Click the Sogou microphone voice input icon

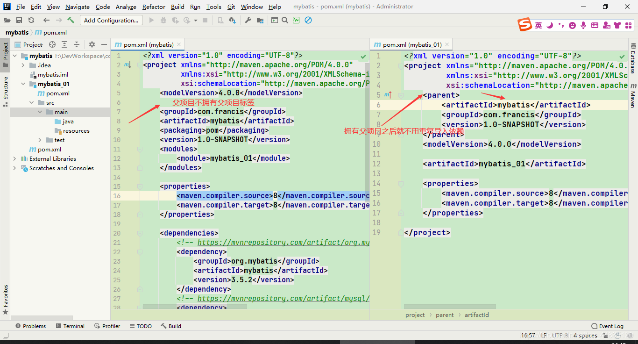point(583,25)
